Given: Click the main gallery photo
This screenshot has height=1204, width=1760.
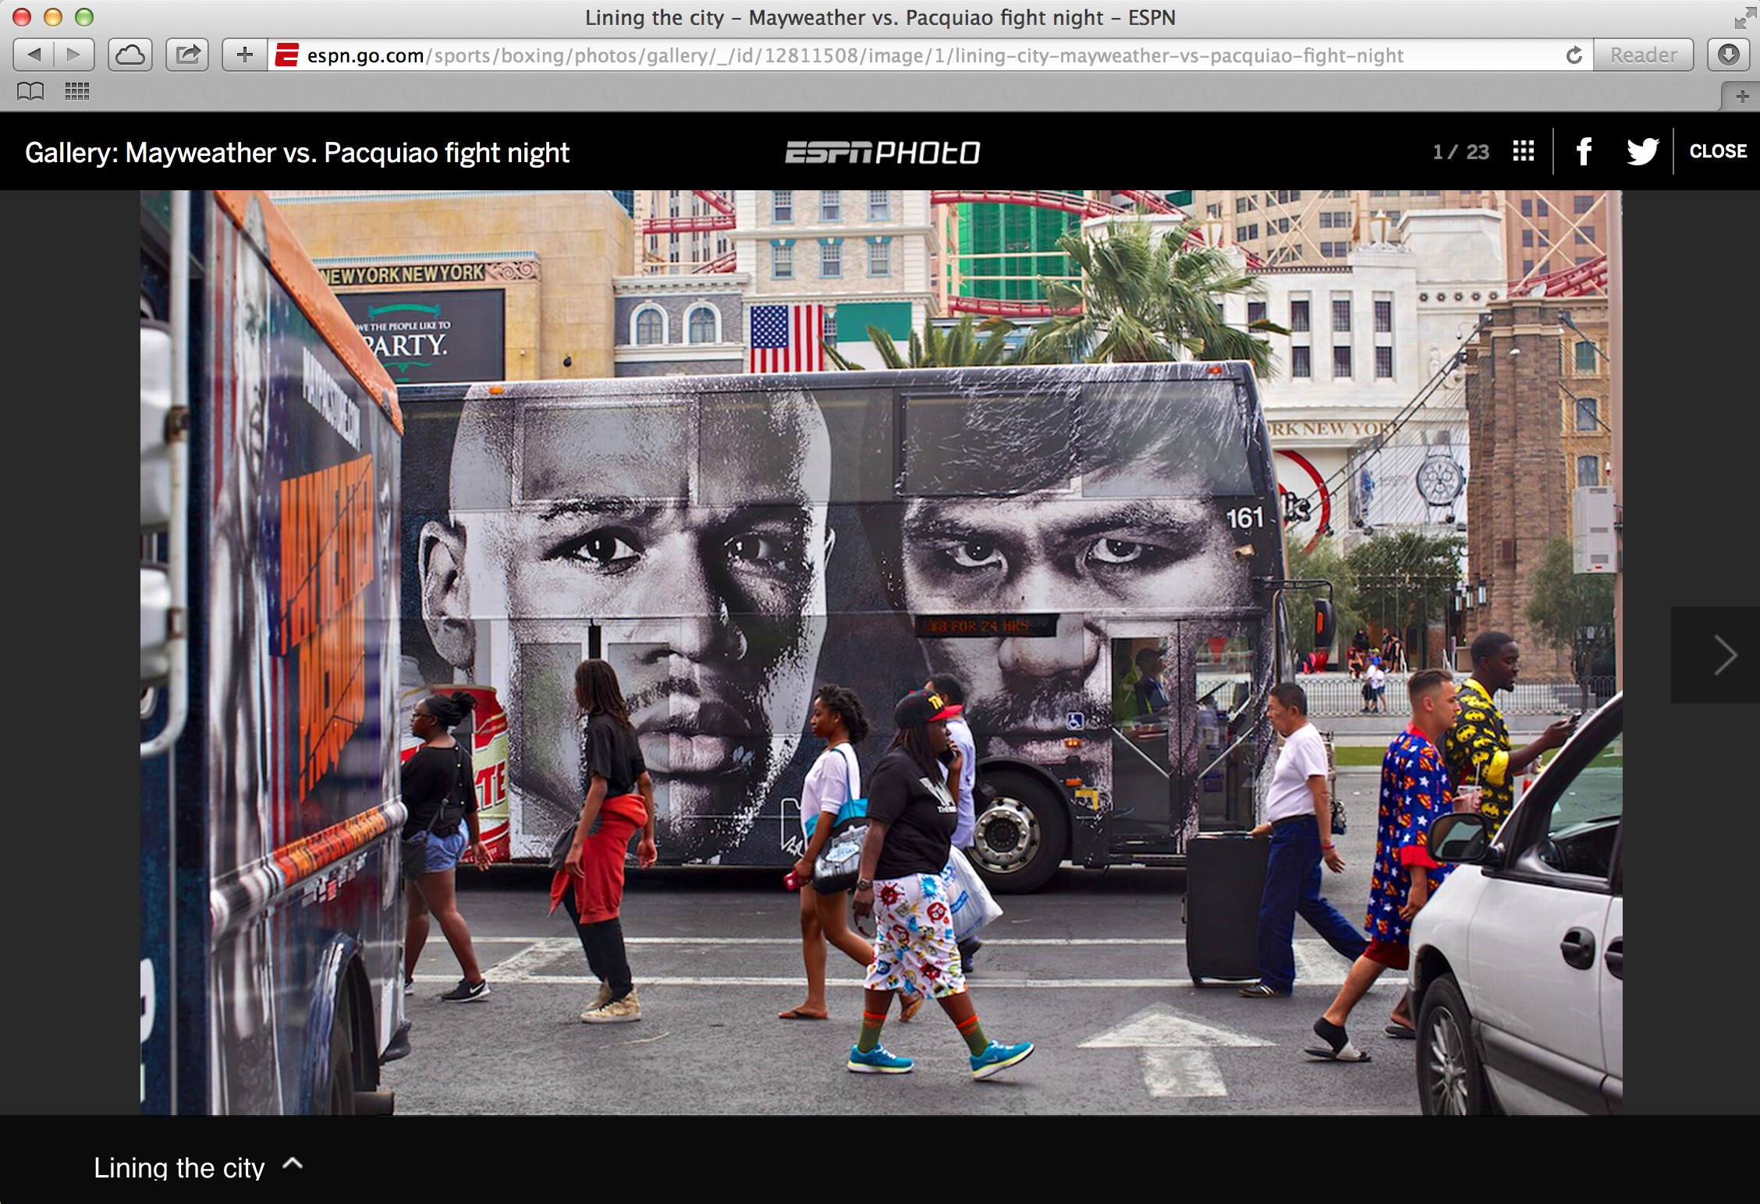Looking at the screenshot, I should pos(881,653).
